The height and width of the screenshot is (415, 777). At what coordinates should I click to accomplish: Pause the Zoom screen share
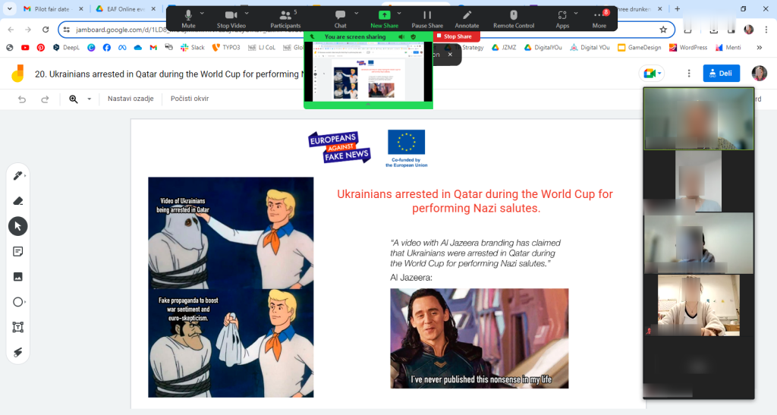click(x=427, y=18)
